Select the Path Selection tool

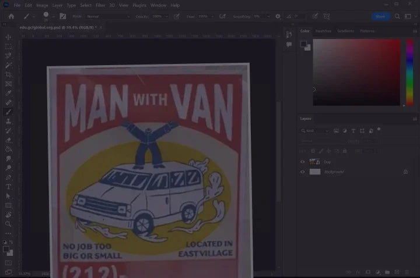[x=8, y=196]
